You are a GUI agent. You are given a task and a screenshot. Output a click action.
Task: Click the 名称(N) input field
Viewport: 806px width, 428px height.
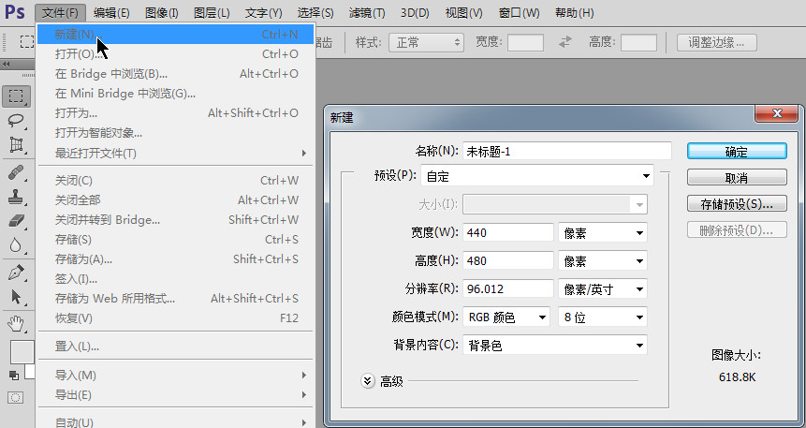tap(567, 151)
